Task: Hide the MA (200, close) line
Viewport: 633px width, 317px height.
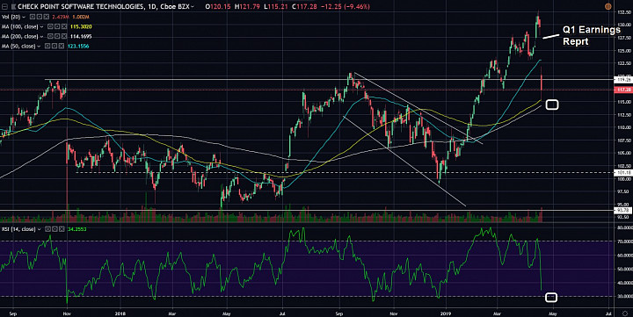Action: (50, 36)
